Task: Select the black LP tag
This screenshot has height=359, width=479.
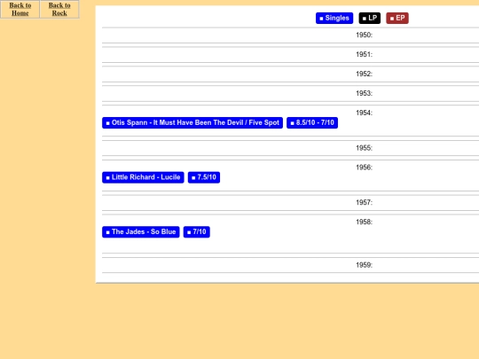Action: (369, 18)
